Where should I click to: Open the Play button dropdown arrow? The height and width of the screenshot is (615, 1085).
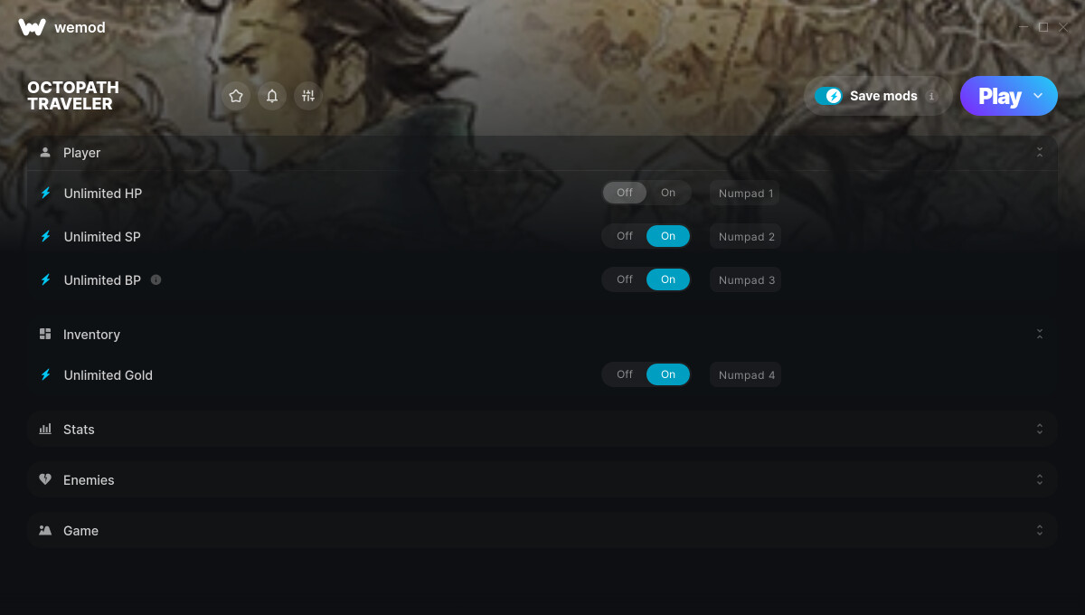coord(1038,96)
